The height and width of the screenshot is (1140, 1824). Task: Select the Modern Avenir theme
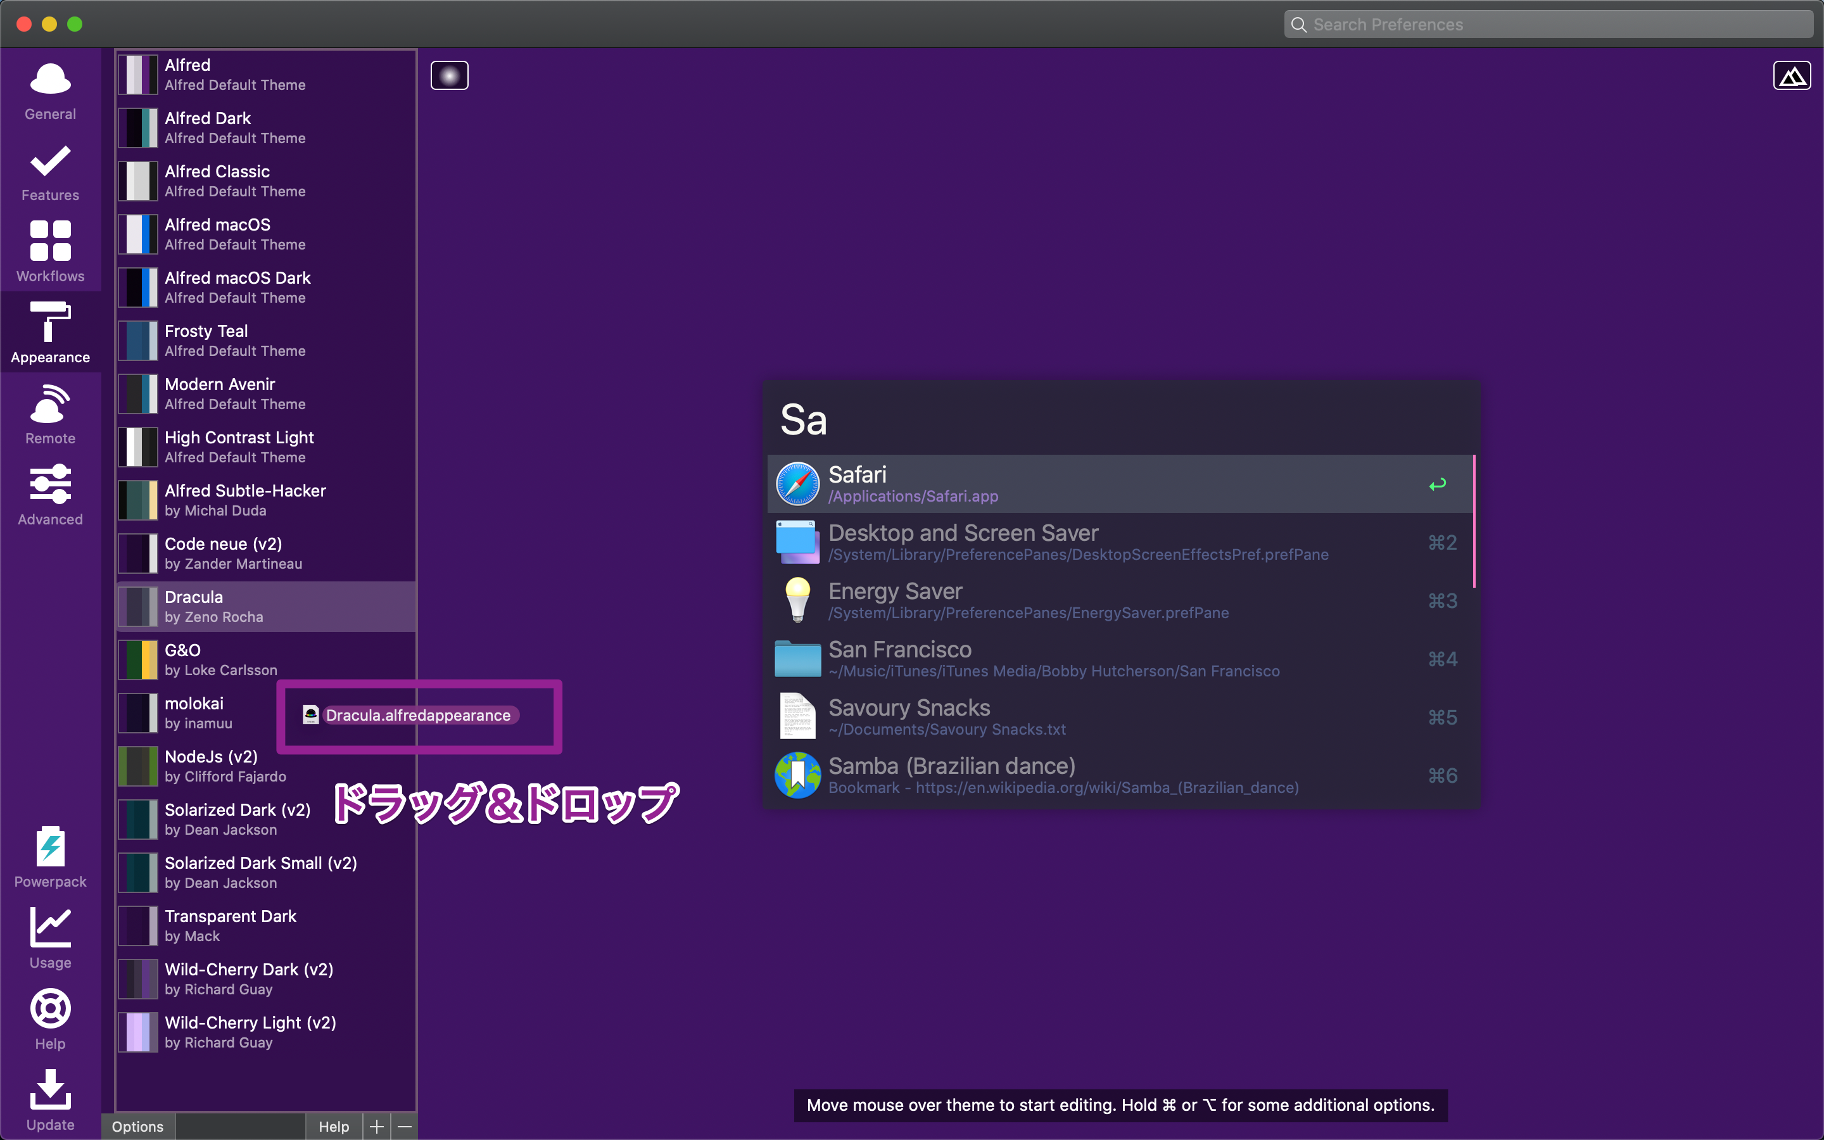coord(266,395)
